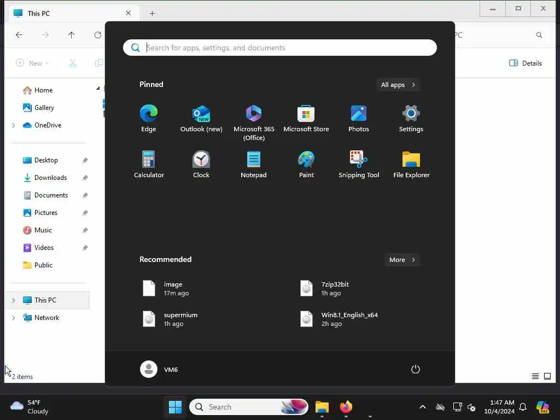The height and width of the screenshot is (420, 560).
Task: Click the muted volume tray icon
Action: point(471,407)
